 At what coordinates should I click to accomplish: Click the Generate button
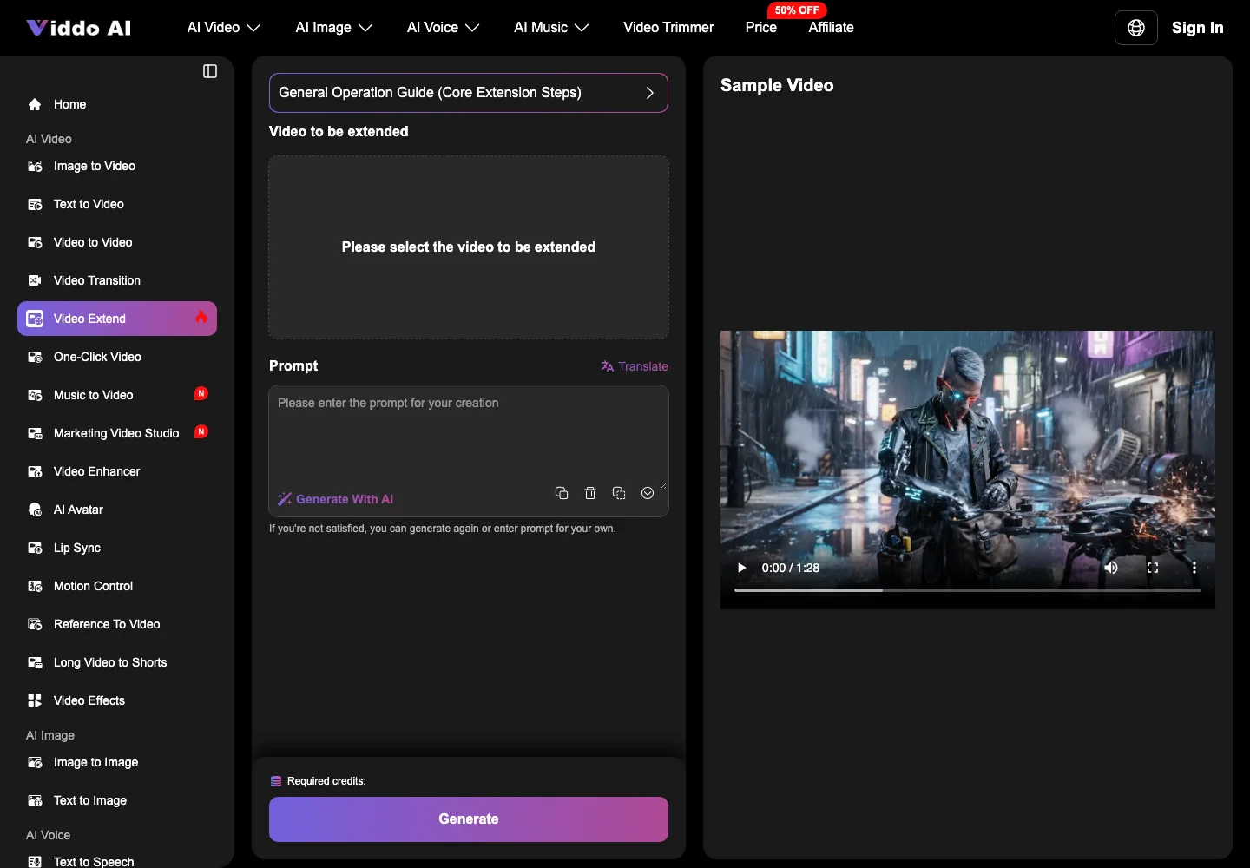(x=469, y=819)
